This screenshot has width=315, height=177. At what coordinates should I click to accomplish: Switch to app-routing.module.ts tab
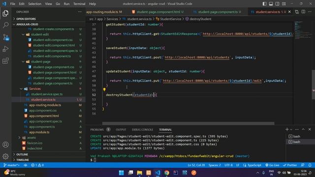tap(104, 12)
